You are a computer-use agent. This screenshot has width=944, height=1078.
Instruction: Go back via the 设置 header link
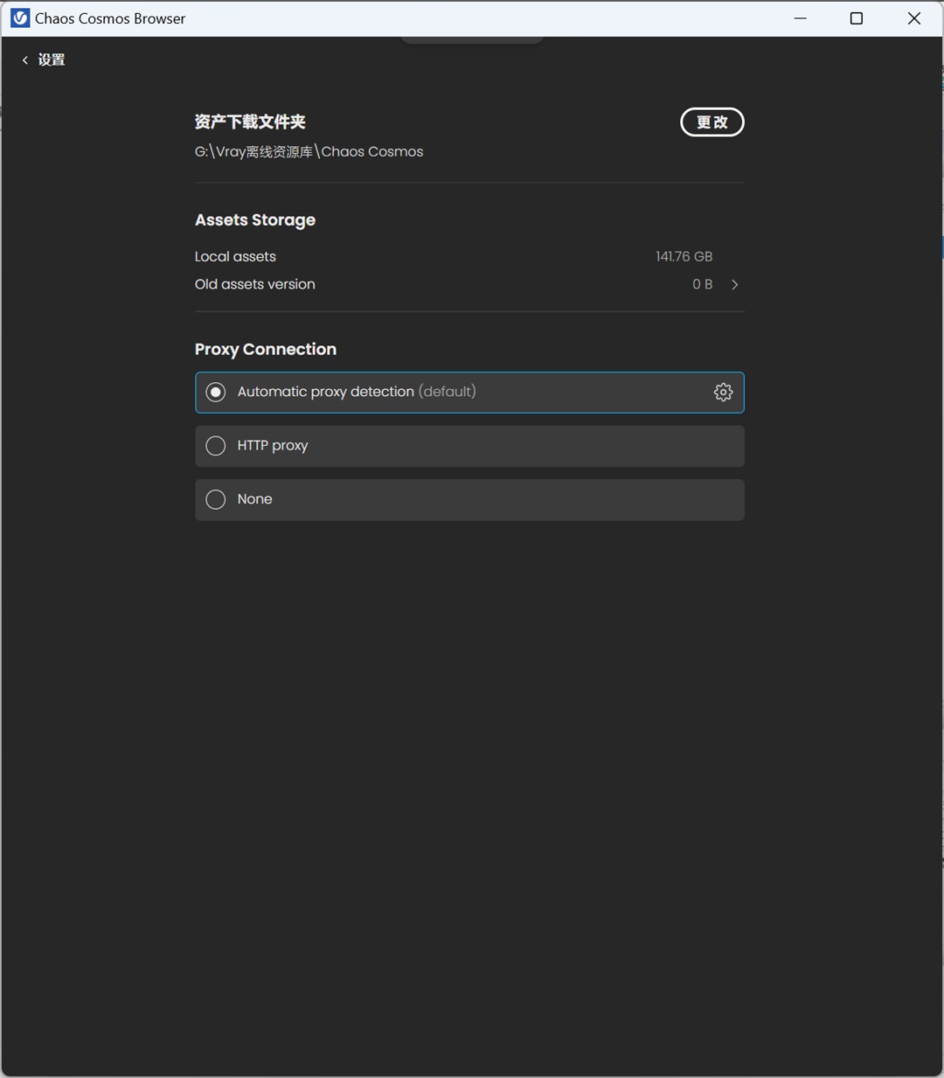point(52,60)
